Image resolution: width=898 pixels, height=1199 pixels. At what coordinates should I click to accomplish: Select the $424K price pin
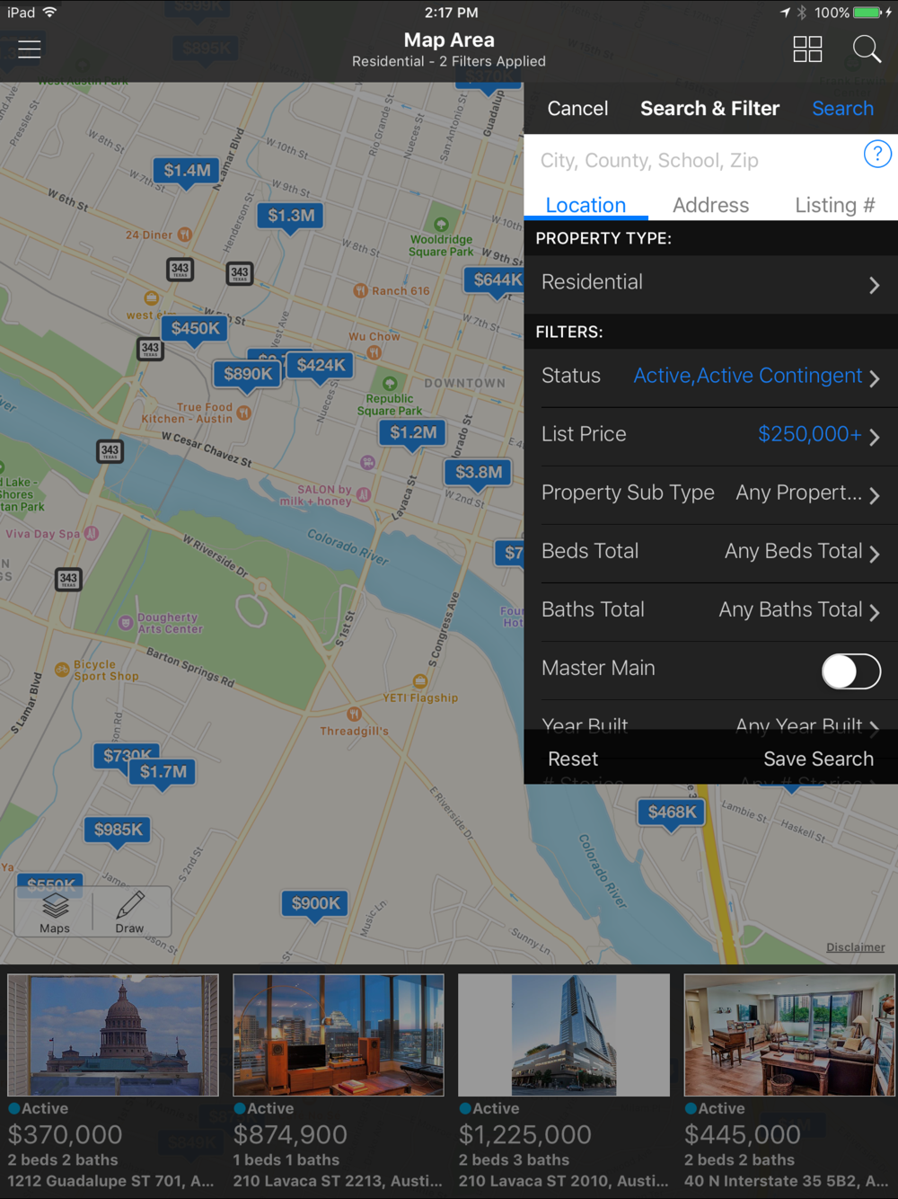[x=321, y=366]
